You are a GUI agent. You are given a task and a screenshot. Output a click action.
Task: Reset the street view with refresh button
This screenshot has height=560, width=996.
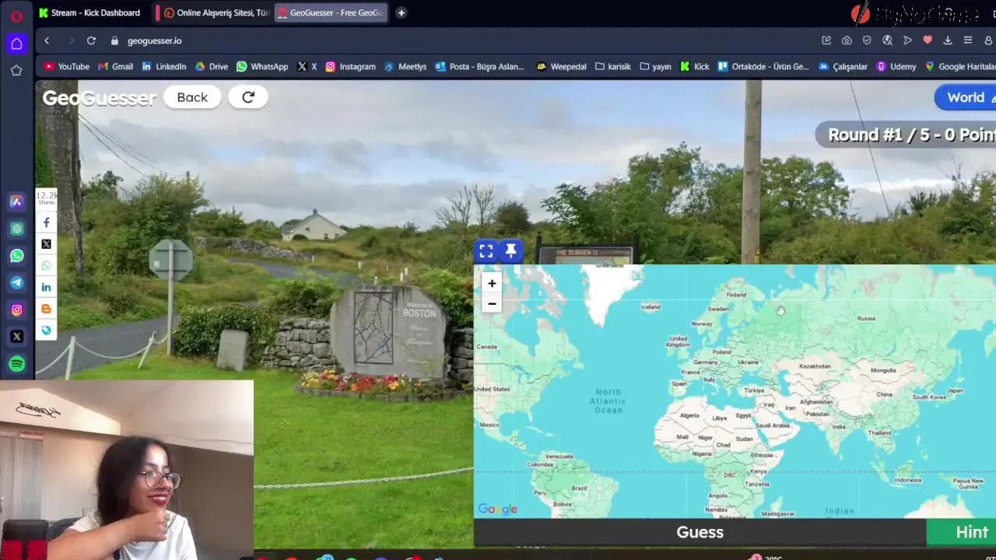(x=248, y=97)
